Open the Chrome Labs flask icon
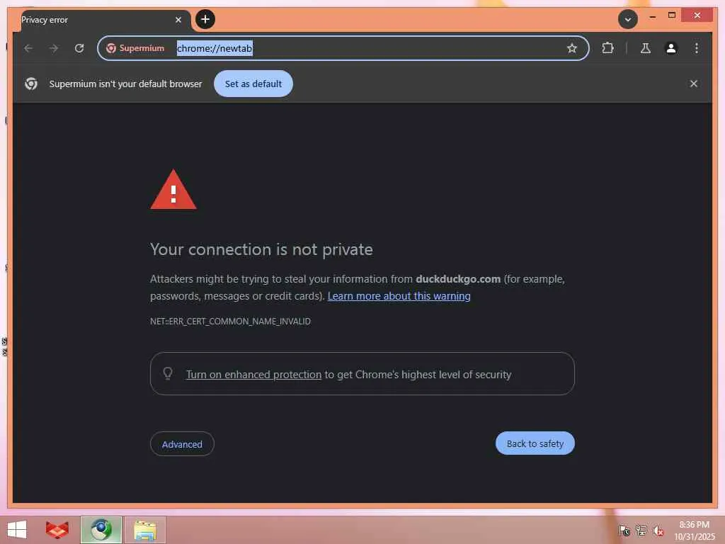Screen dimensions: 725x544 [x=646, y=48]
